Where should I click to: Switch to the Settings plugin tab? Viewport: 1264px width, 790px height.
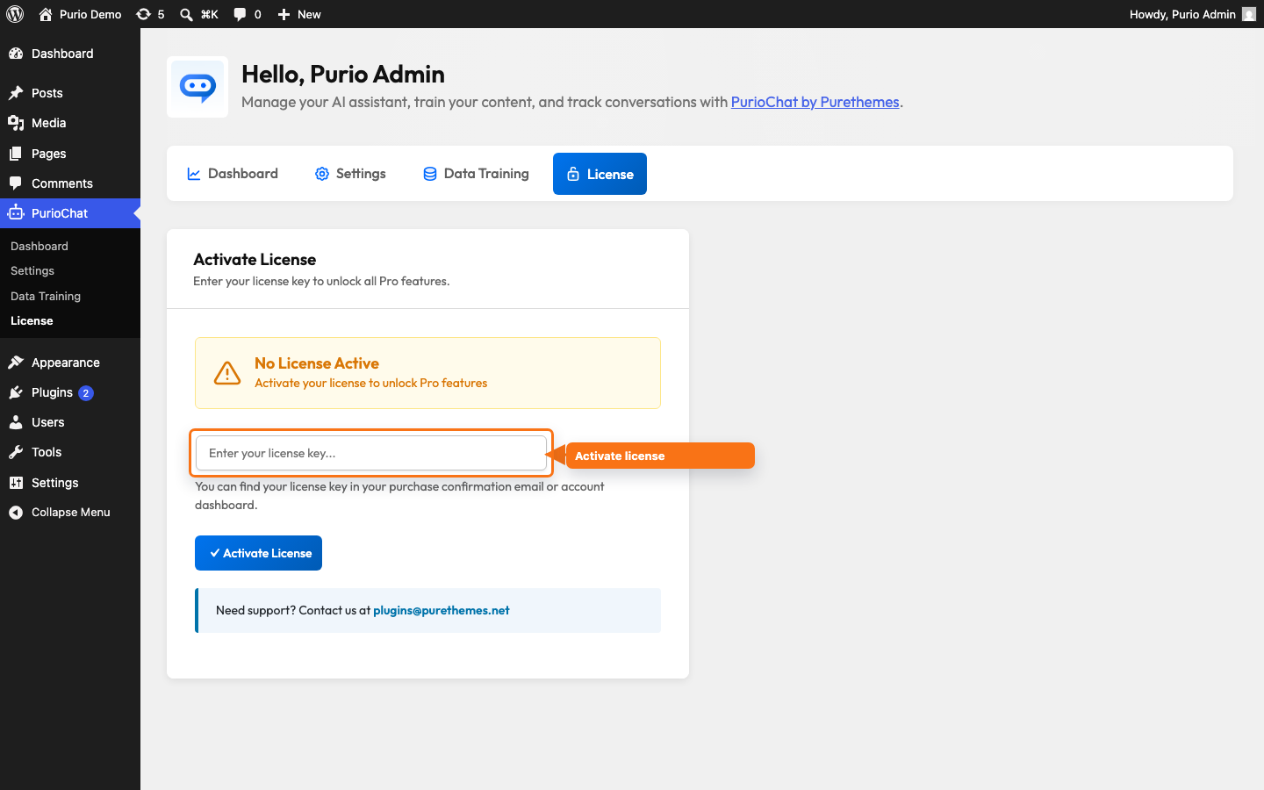[x=350, y=174]
